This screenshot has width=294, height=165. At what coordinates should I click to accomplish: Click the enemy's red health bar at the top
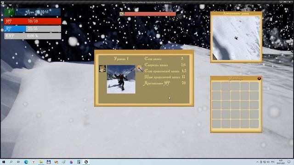pos(150,14)
